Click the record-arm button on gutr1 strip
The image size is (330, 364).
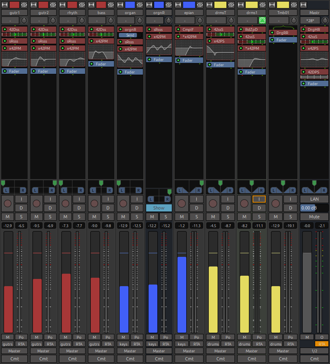pyautogui.click(x=8, y=203)
